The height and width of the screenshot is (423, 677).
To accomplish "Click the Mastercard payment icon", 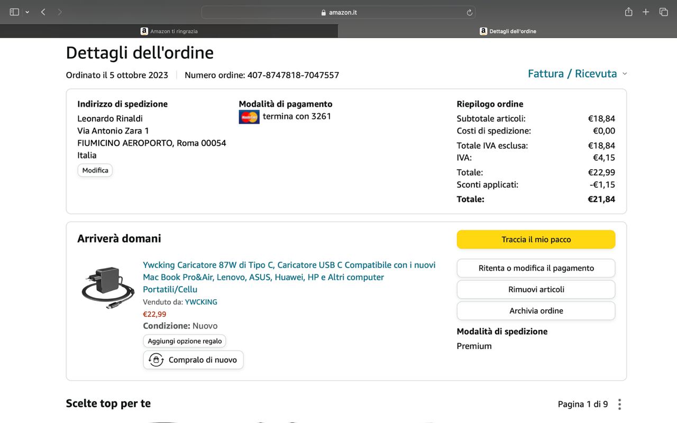I will pyautogui.click(x=249, y=117).
